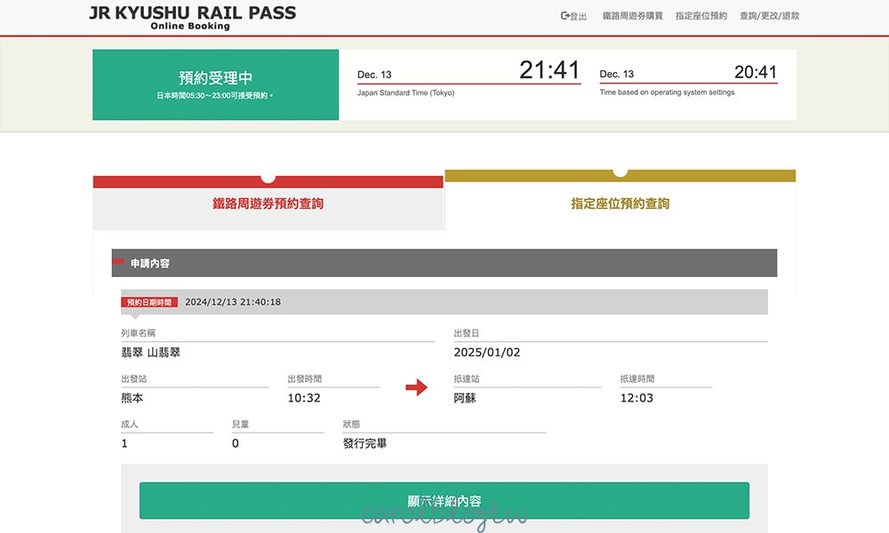
Task: Click the adult count value 1
Action: [124, 443]
